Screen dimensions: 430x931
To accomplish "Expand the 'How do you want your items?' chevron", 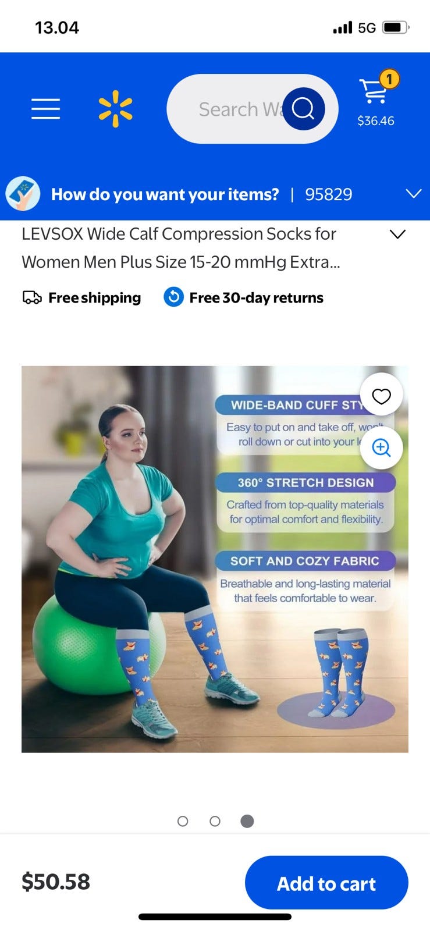I will coord(414,194).
